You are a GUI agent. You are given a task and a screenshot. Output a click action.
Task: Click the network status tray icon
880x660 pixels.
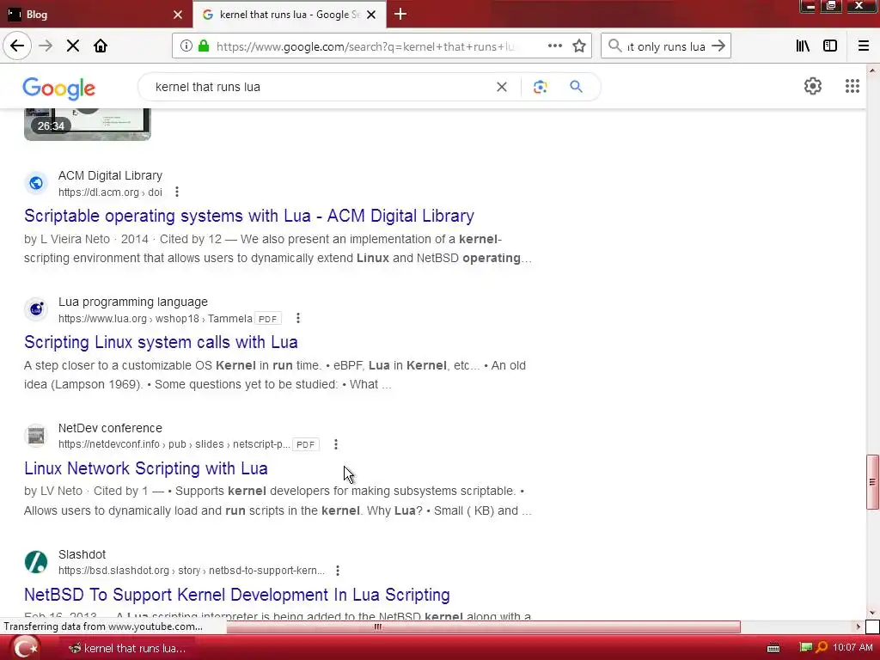805,648
